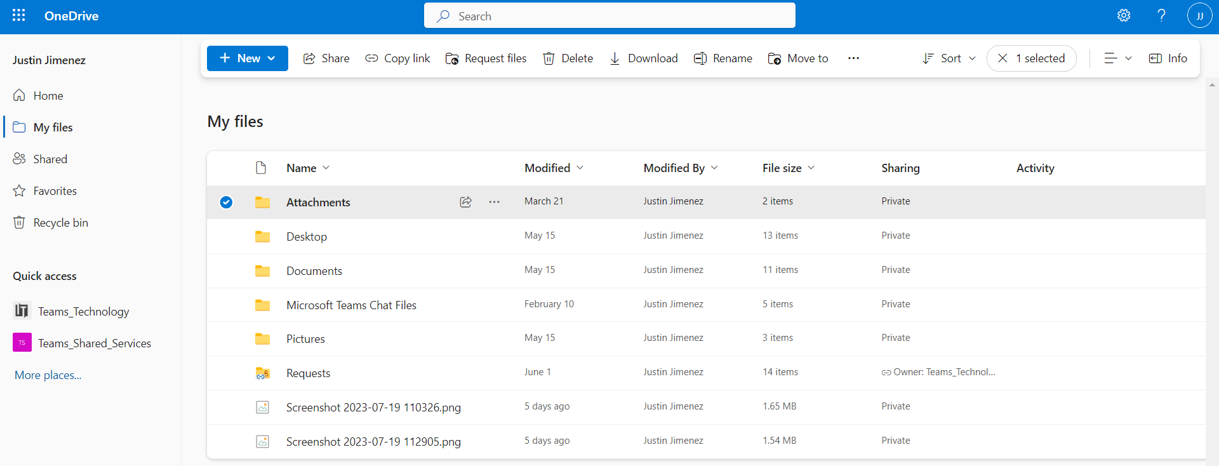The image size is (1219, 466).
Task: Open the New dropdown button
Action: coord(248,58)
